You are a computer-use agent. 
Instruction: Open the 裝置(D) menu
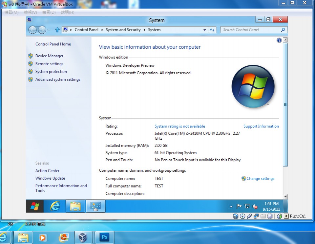click(x=49, y=12)
